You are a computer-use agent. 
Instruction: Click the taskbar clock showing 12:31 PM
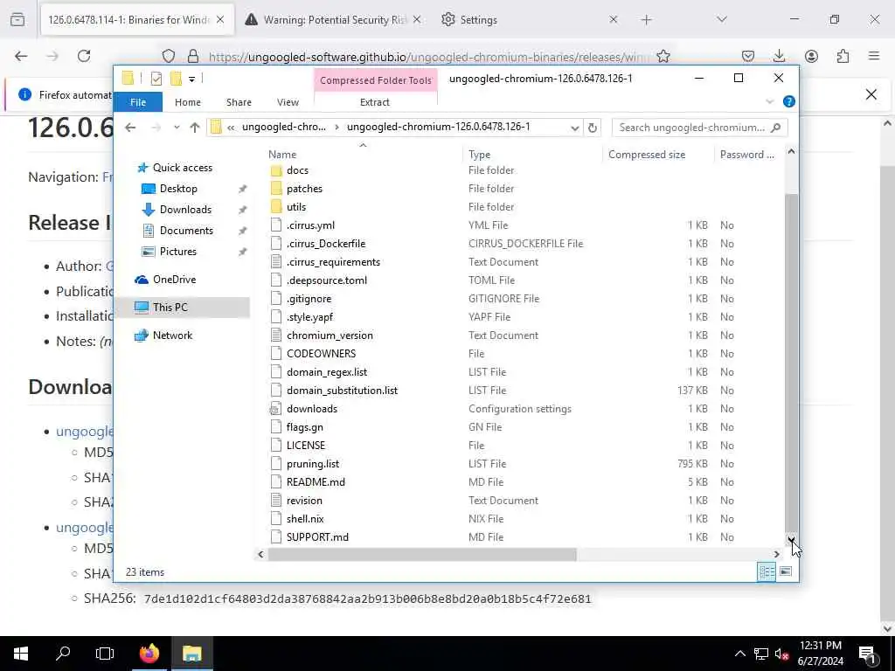pyautogui.click(x=820, y=654)
